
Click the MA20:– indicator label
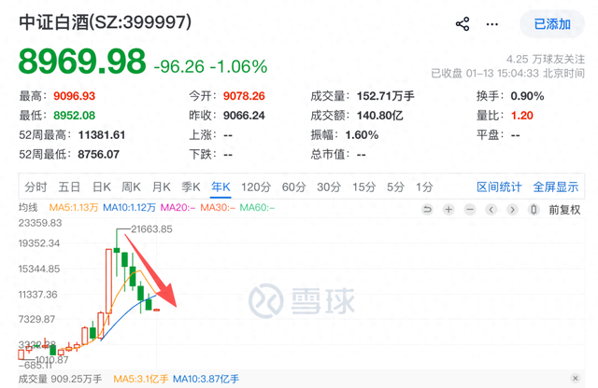(178, 207)
